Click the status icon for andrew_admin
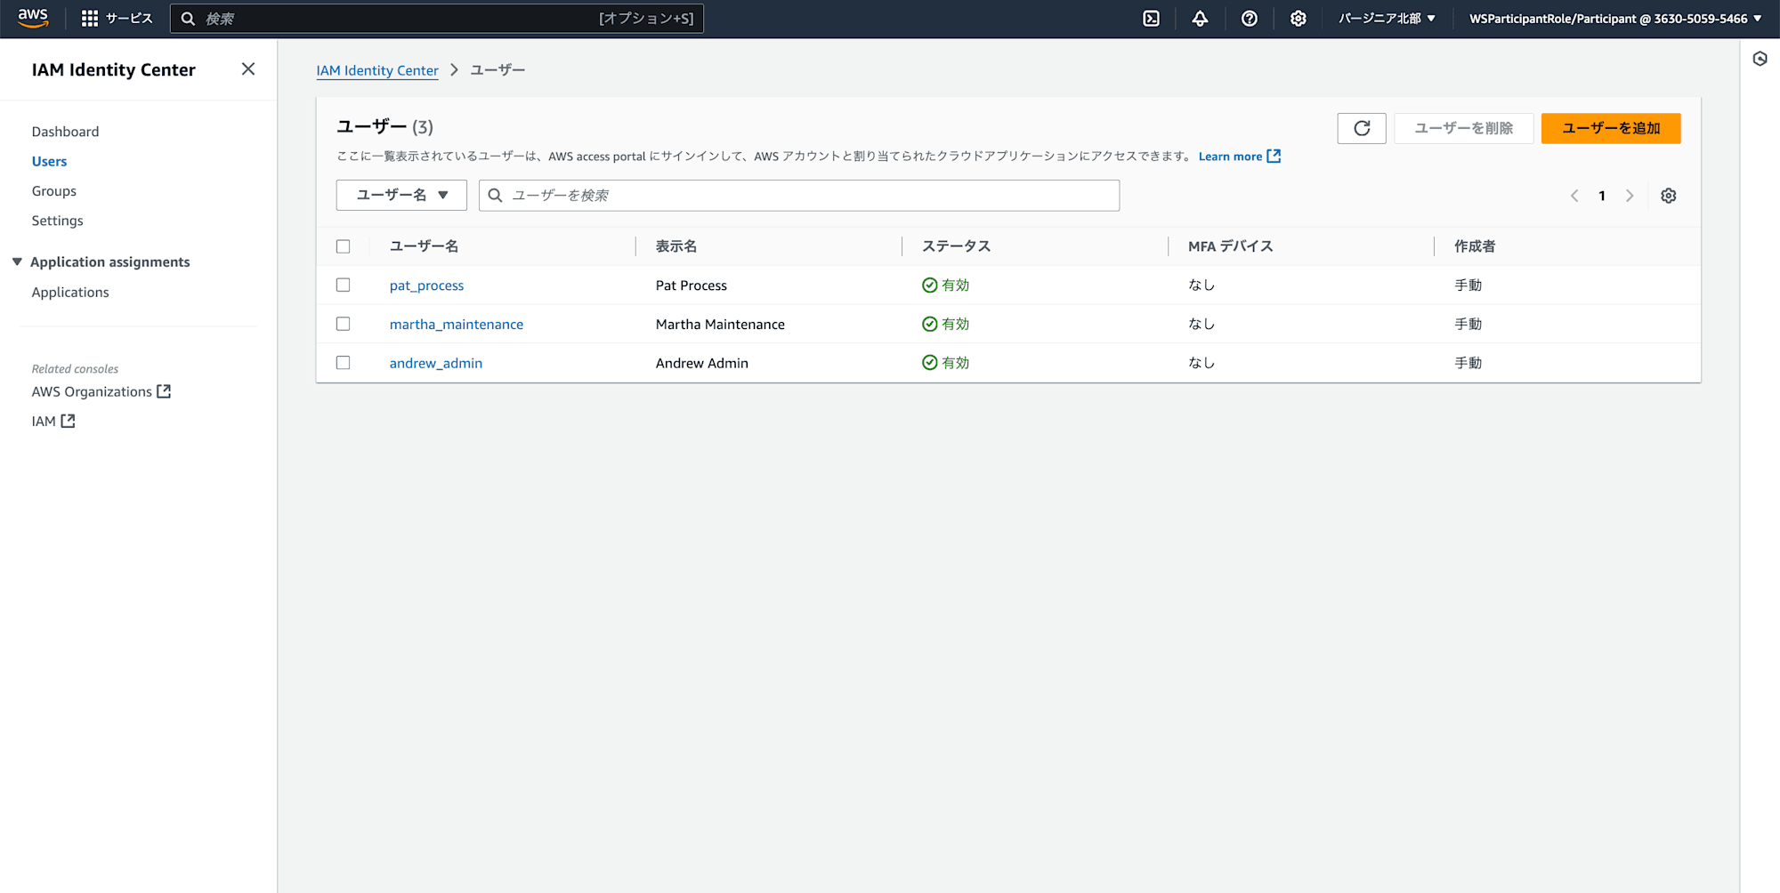1780x893 pixels. [930, 363]
